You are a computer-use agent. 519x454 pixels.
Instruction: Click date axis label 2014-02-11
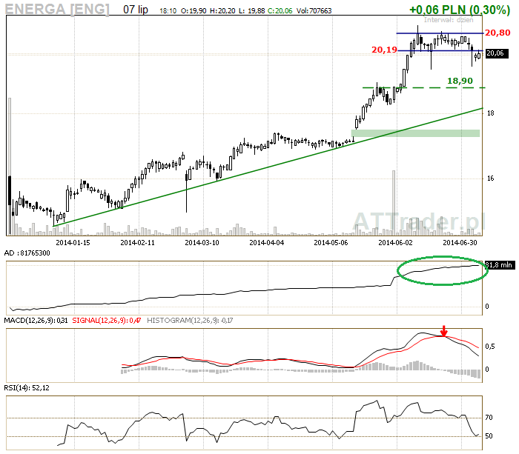(x=137, y=243)
